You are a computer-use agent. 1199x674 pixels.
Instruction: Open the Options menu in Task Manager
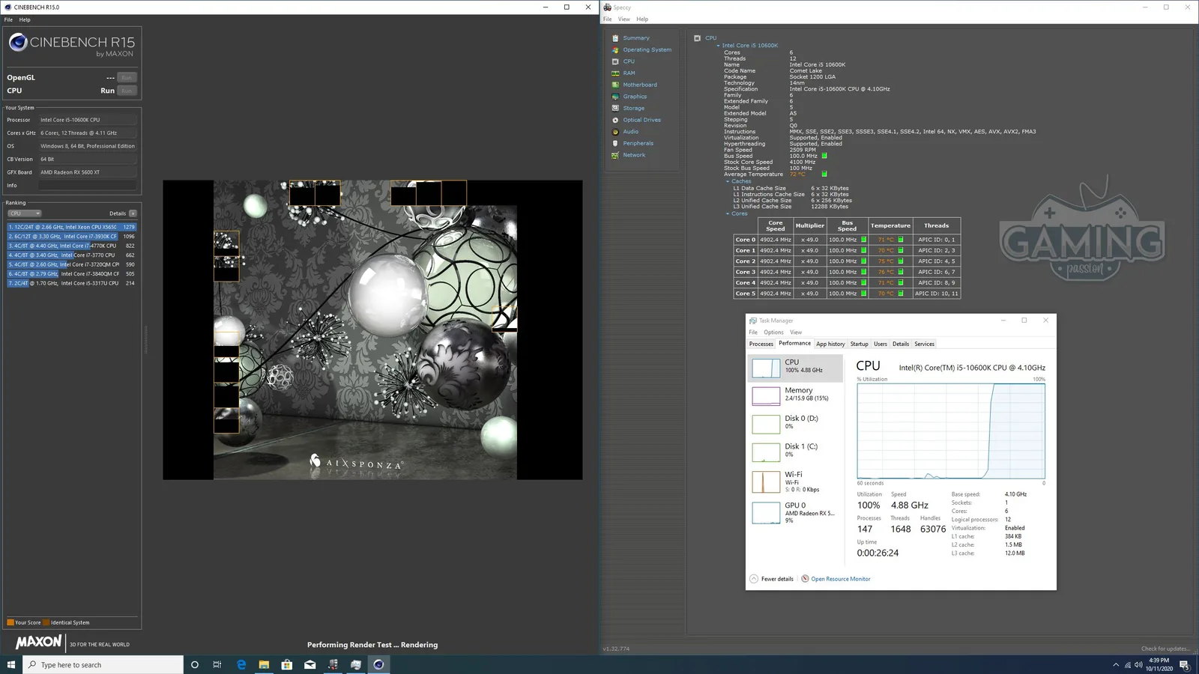tap(773, 333)
